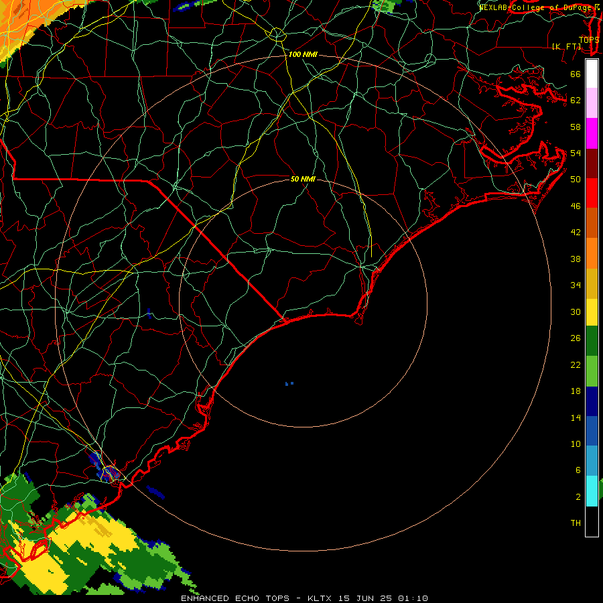Click the '62' legend value label

coord(576,100)
